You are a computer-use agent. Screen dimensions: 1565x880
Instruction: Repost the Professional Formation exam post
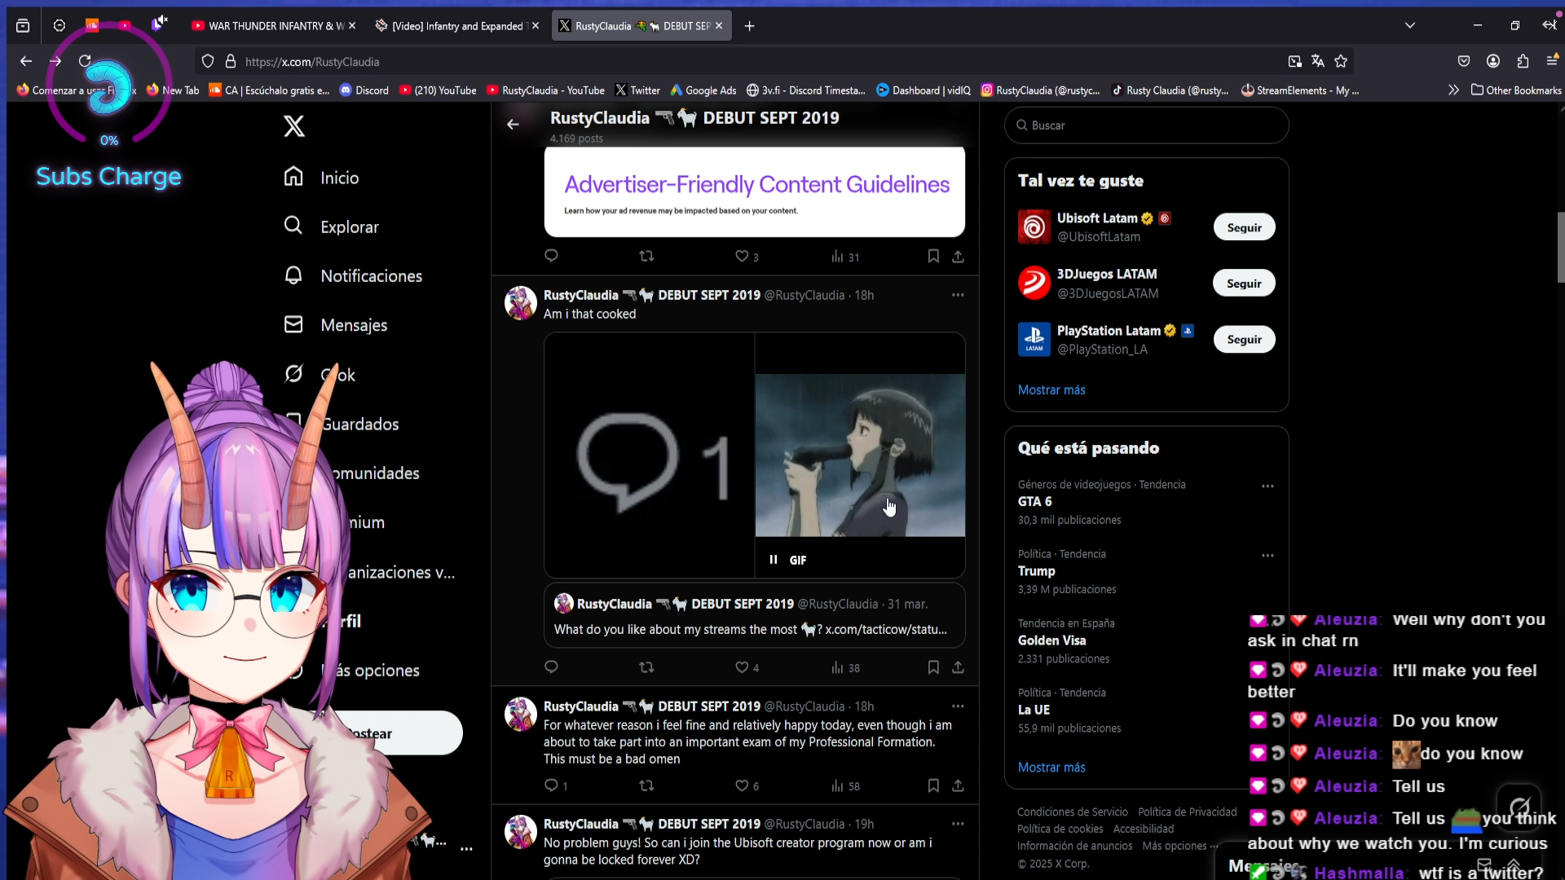[x=646, y=785]
